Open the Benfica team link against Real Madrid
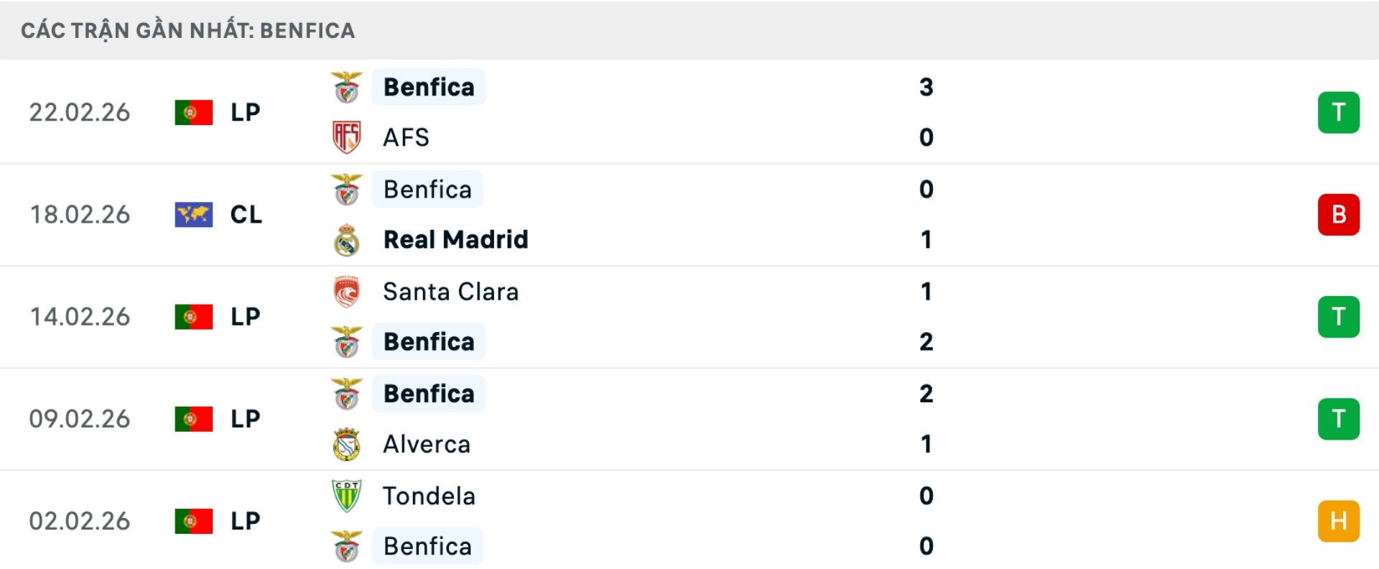The image size is (1379, 569). click(x=428, y=189)
